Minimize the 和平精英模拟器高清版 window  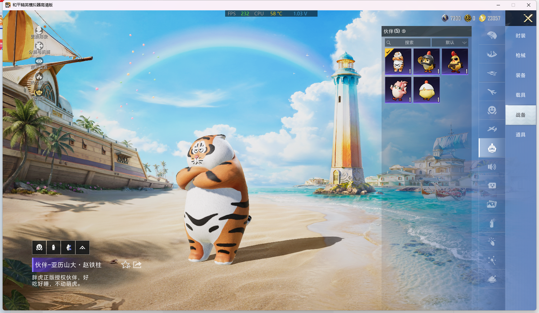(498, 5)
